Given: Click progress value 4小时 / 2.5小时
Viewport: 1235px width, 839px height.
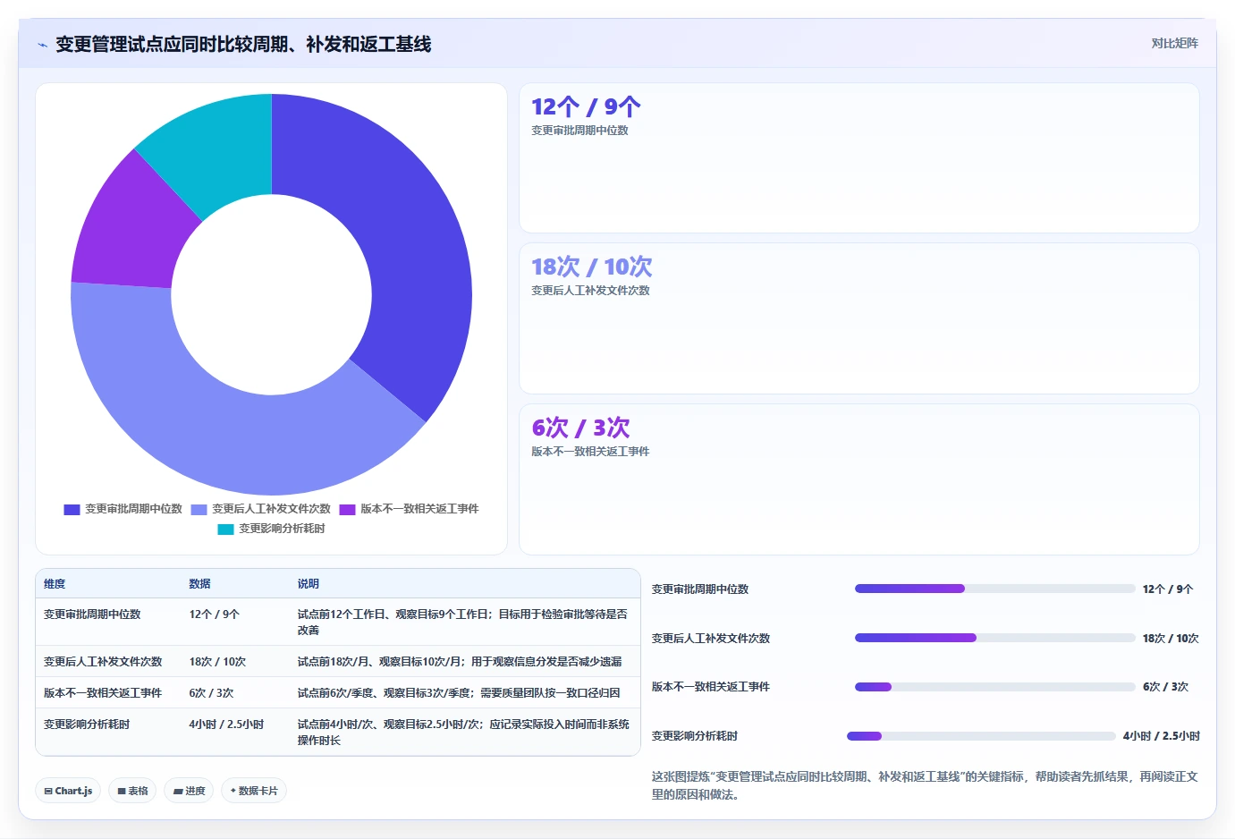Looking at the screenshot, I should (1162, 736).
